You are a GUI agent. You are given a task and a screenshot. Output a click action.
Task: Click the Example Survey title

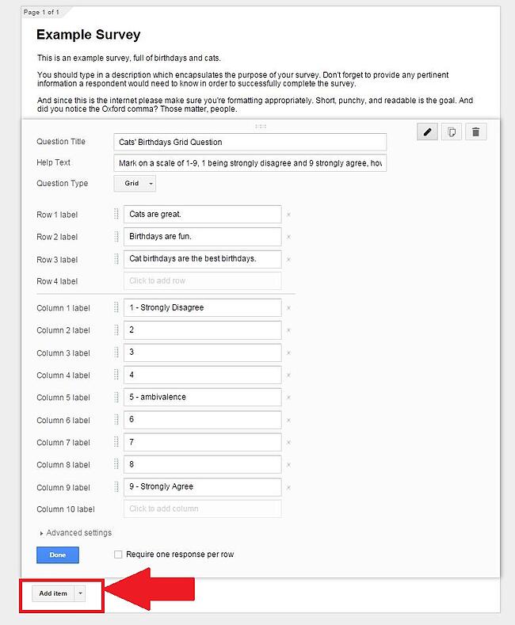click(x=89, y=35)
